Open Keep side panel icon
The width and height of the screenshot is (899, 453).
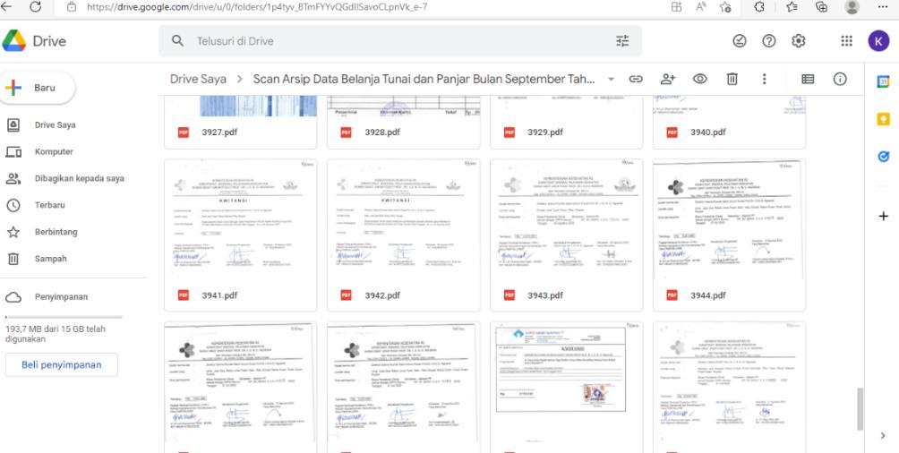coord(884,119)
